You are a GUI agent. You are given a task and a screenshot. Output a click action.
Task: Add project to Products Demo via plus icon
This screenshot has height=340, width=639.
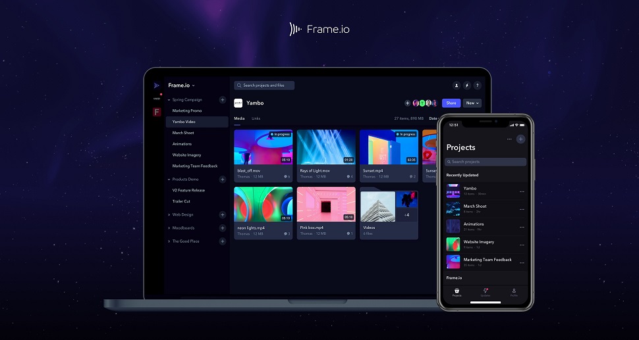coord(223,180)
